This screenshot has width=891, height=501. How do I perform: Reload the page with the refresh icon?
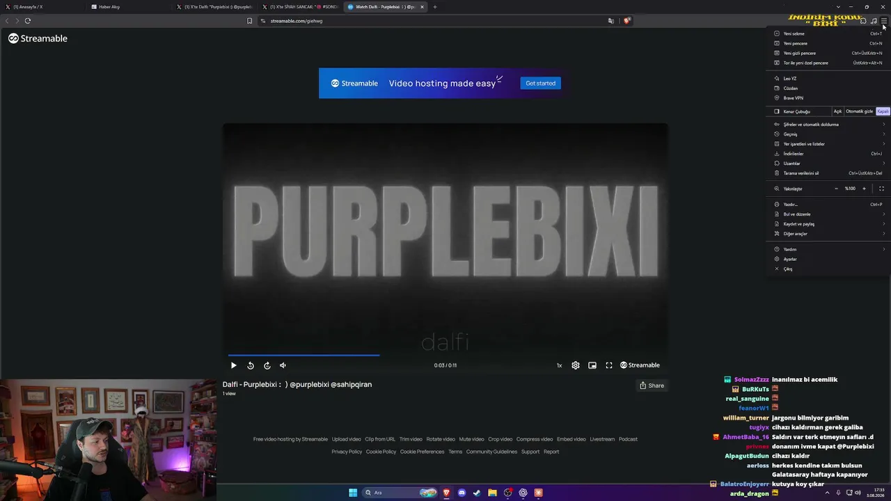[28, 21]
